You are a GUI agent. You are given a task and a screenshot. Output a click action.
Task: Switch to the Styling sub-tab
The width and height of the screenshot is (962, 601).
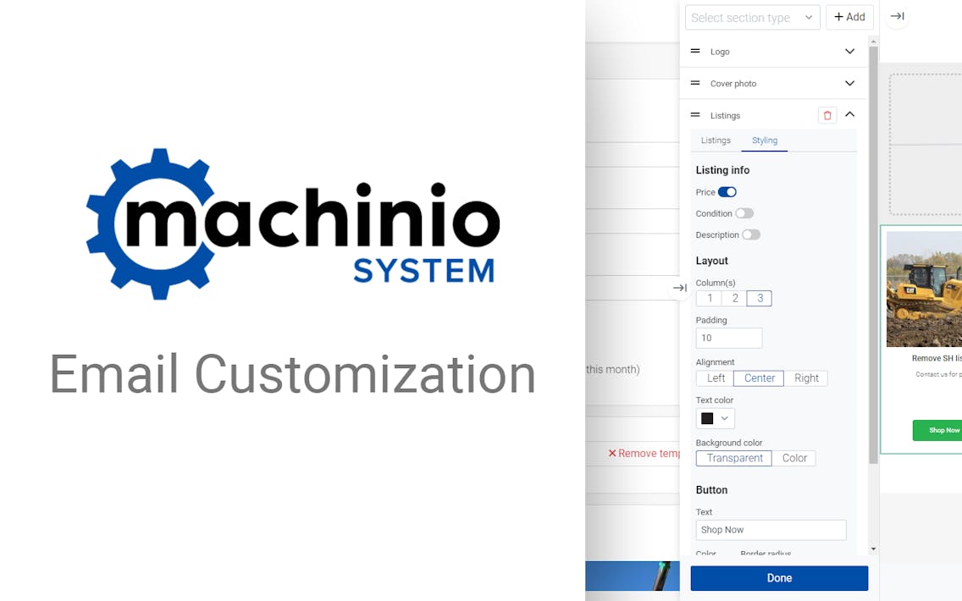(765, 141)
